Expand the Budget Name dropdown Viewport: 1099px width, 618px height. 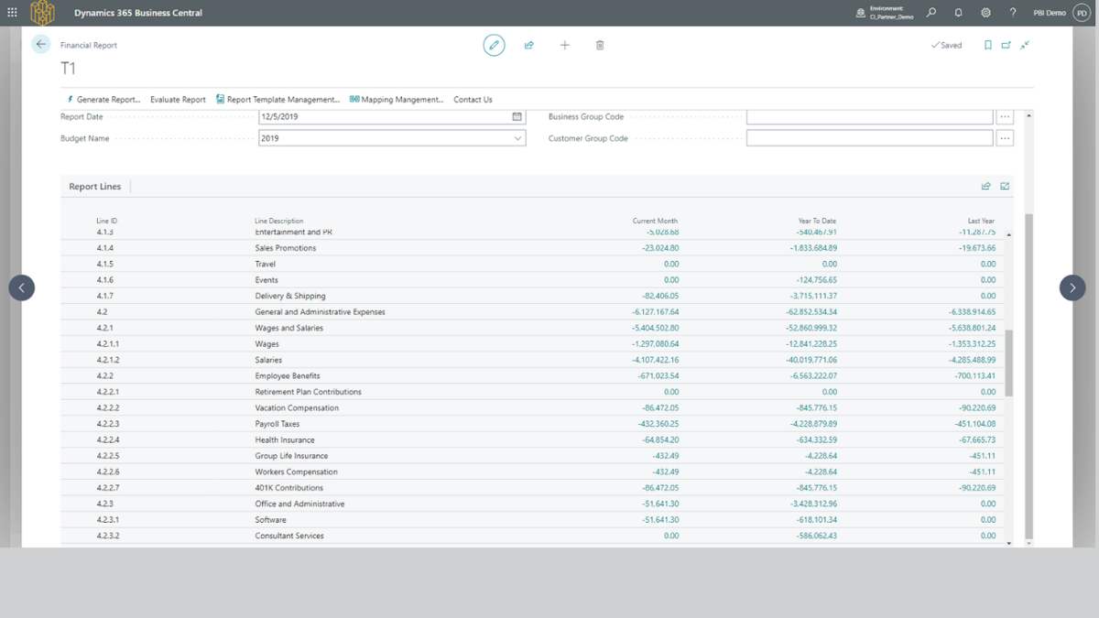517,138
